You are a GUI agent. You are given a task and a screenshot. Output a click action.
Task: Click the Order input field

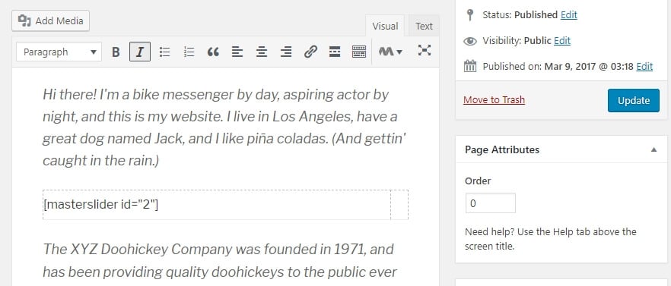[491, 203]
